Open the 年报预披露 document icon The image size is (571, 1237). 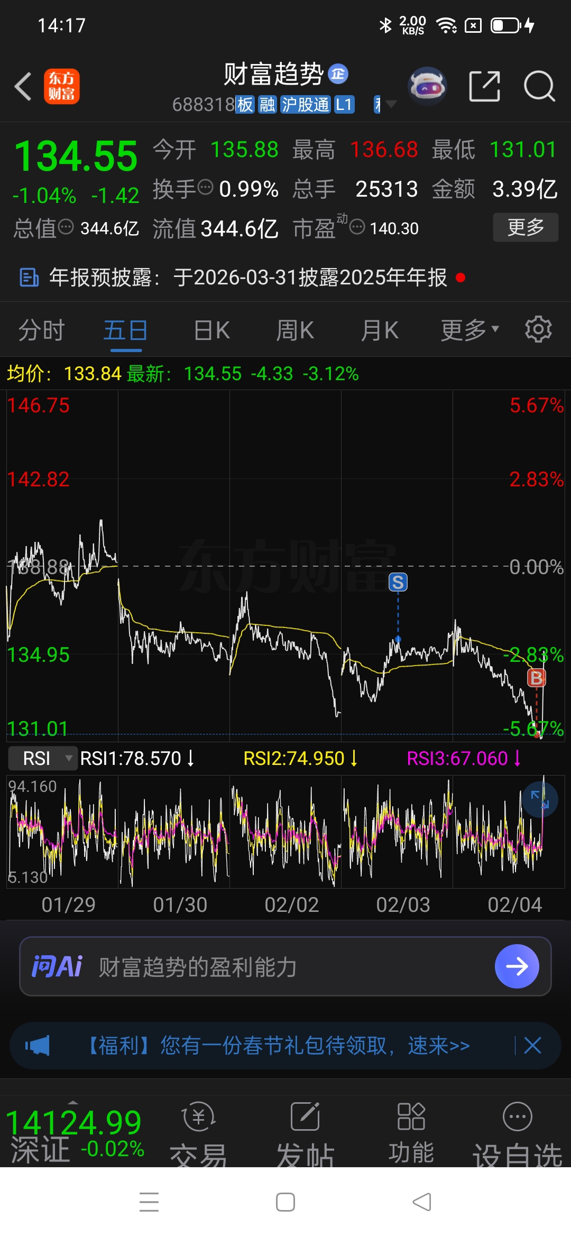29,277
